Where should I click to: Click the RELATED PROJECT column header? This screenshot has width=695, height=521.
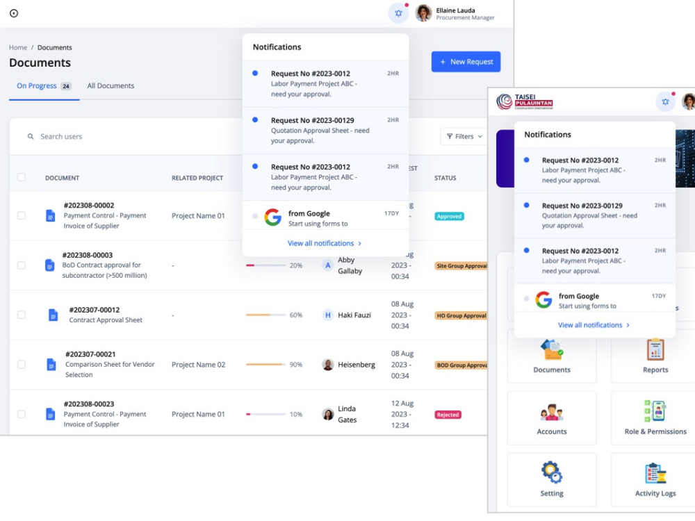pyautogui.click(x=197, y=178)
